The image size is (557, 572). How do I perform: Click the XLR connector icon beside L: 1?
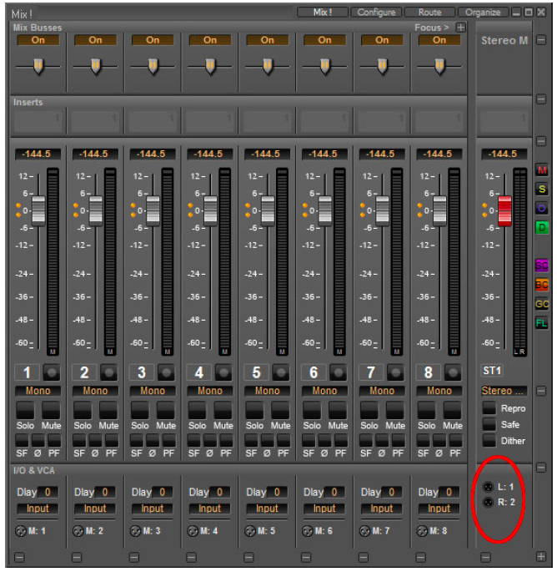click(489, 487)
